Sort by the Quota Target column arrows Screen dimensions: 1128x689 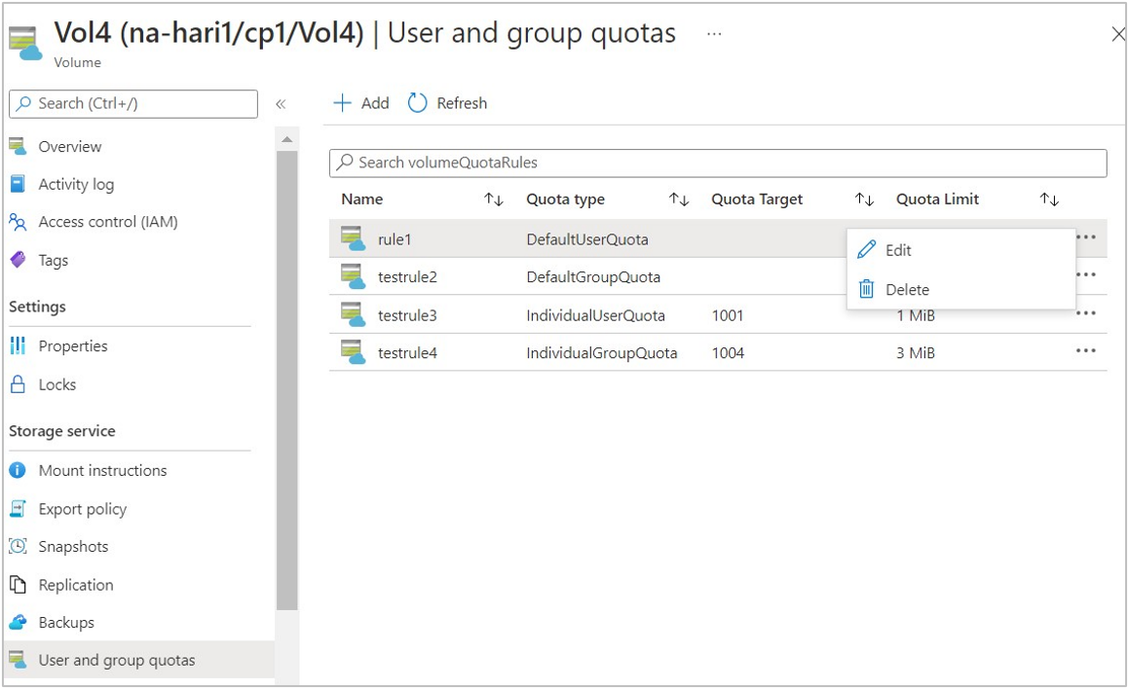coord(864,199)
